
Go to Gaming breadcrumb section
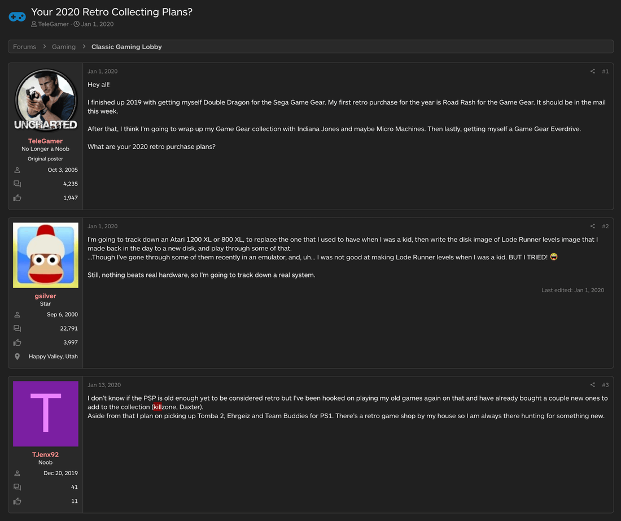(64, 47)
